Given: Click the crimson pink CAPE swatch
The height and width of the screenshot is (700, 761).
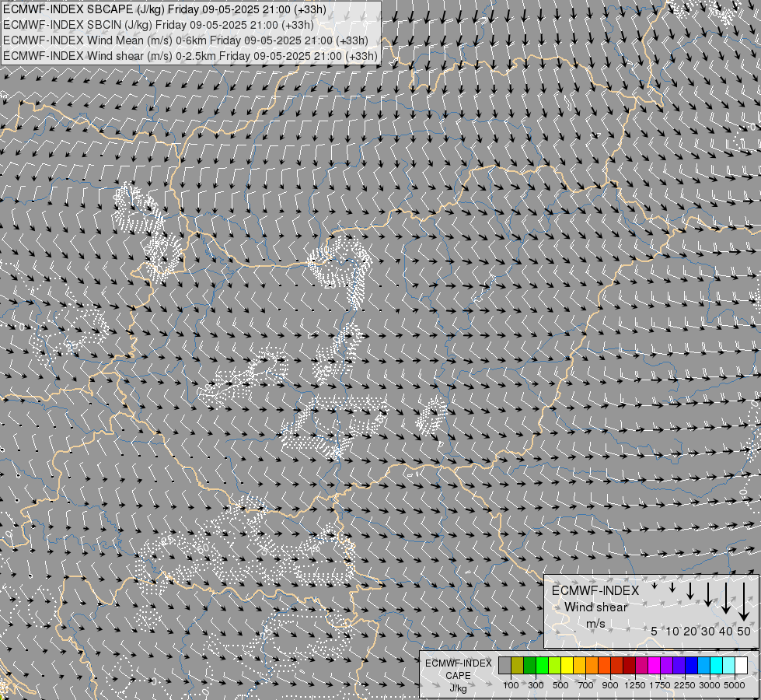Looking at the screenshot, I should 641,666.
